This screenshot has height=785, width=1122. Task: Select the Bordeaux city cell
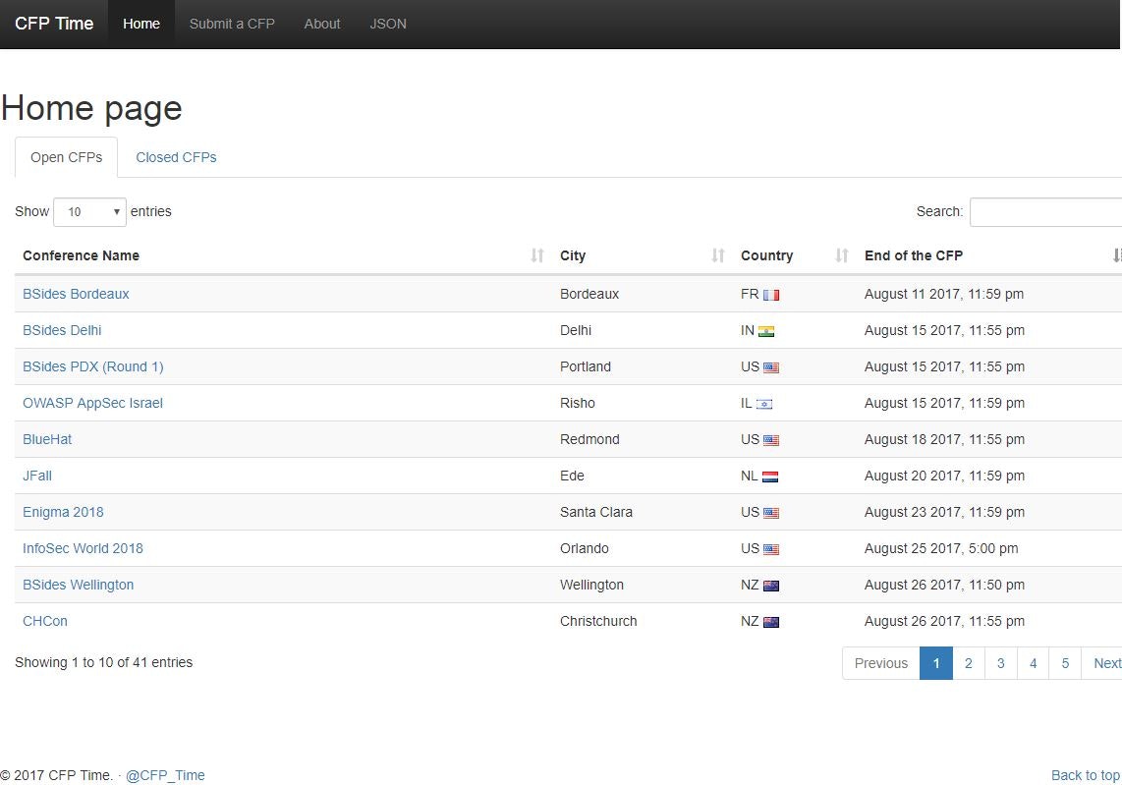pyautogui.click(x=589, y=294)
